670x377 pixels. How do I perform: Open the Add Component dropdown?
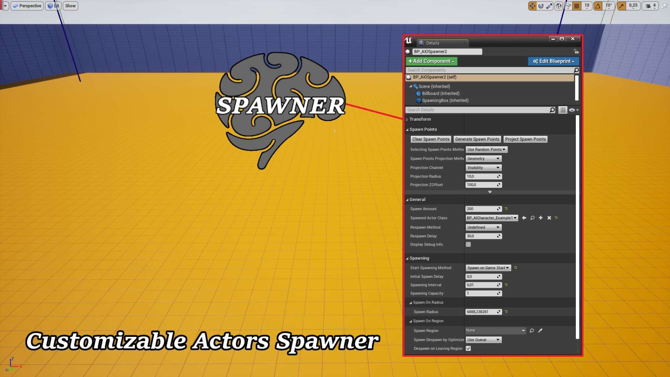click(431, 61)
